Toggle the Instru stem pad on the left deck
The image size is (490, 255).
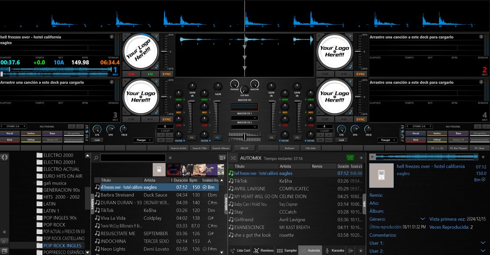pyautogui.click(x=31, y=133)
